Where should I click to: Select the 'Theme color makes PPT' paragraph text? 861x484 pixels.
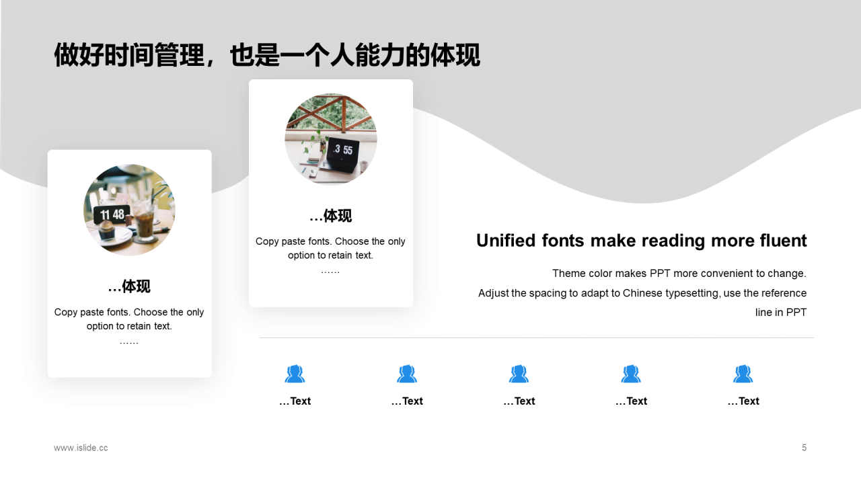point(642,292)
